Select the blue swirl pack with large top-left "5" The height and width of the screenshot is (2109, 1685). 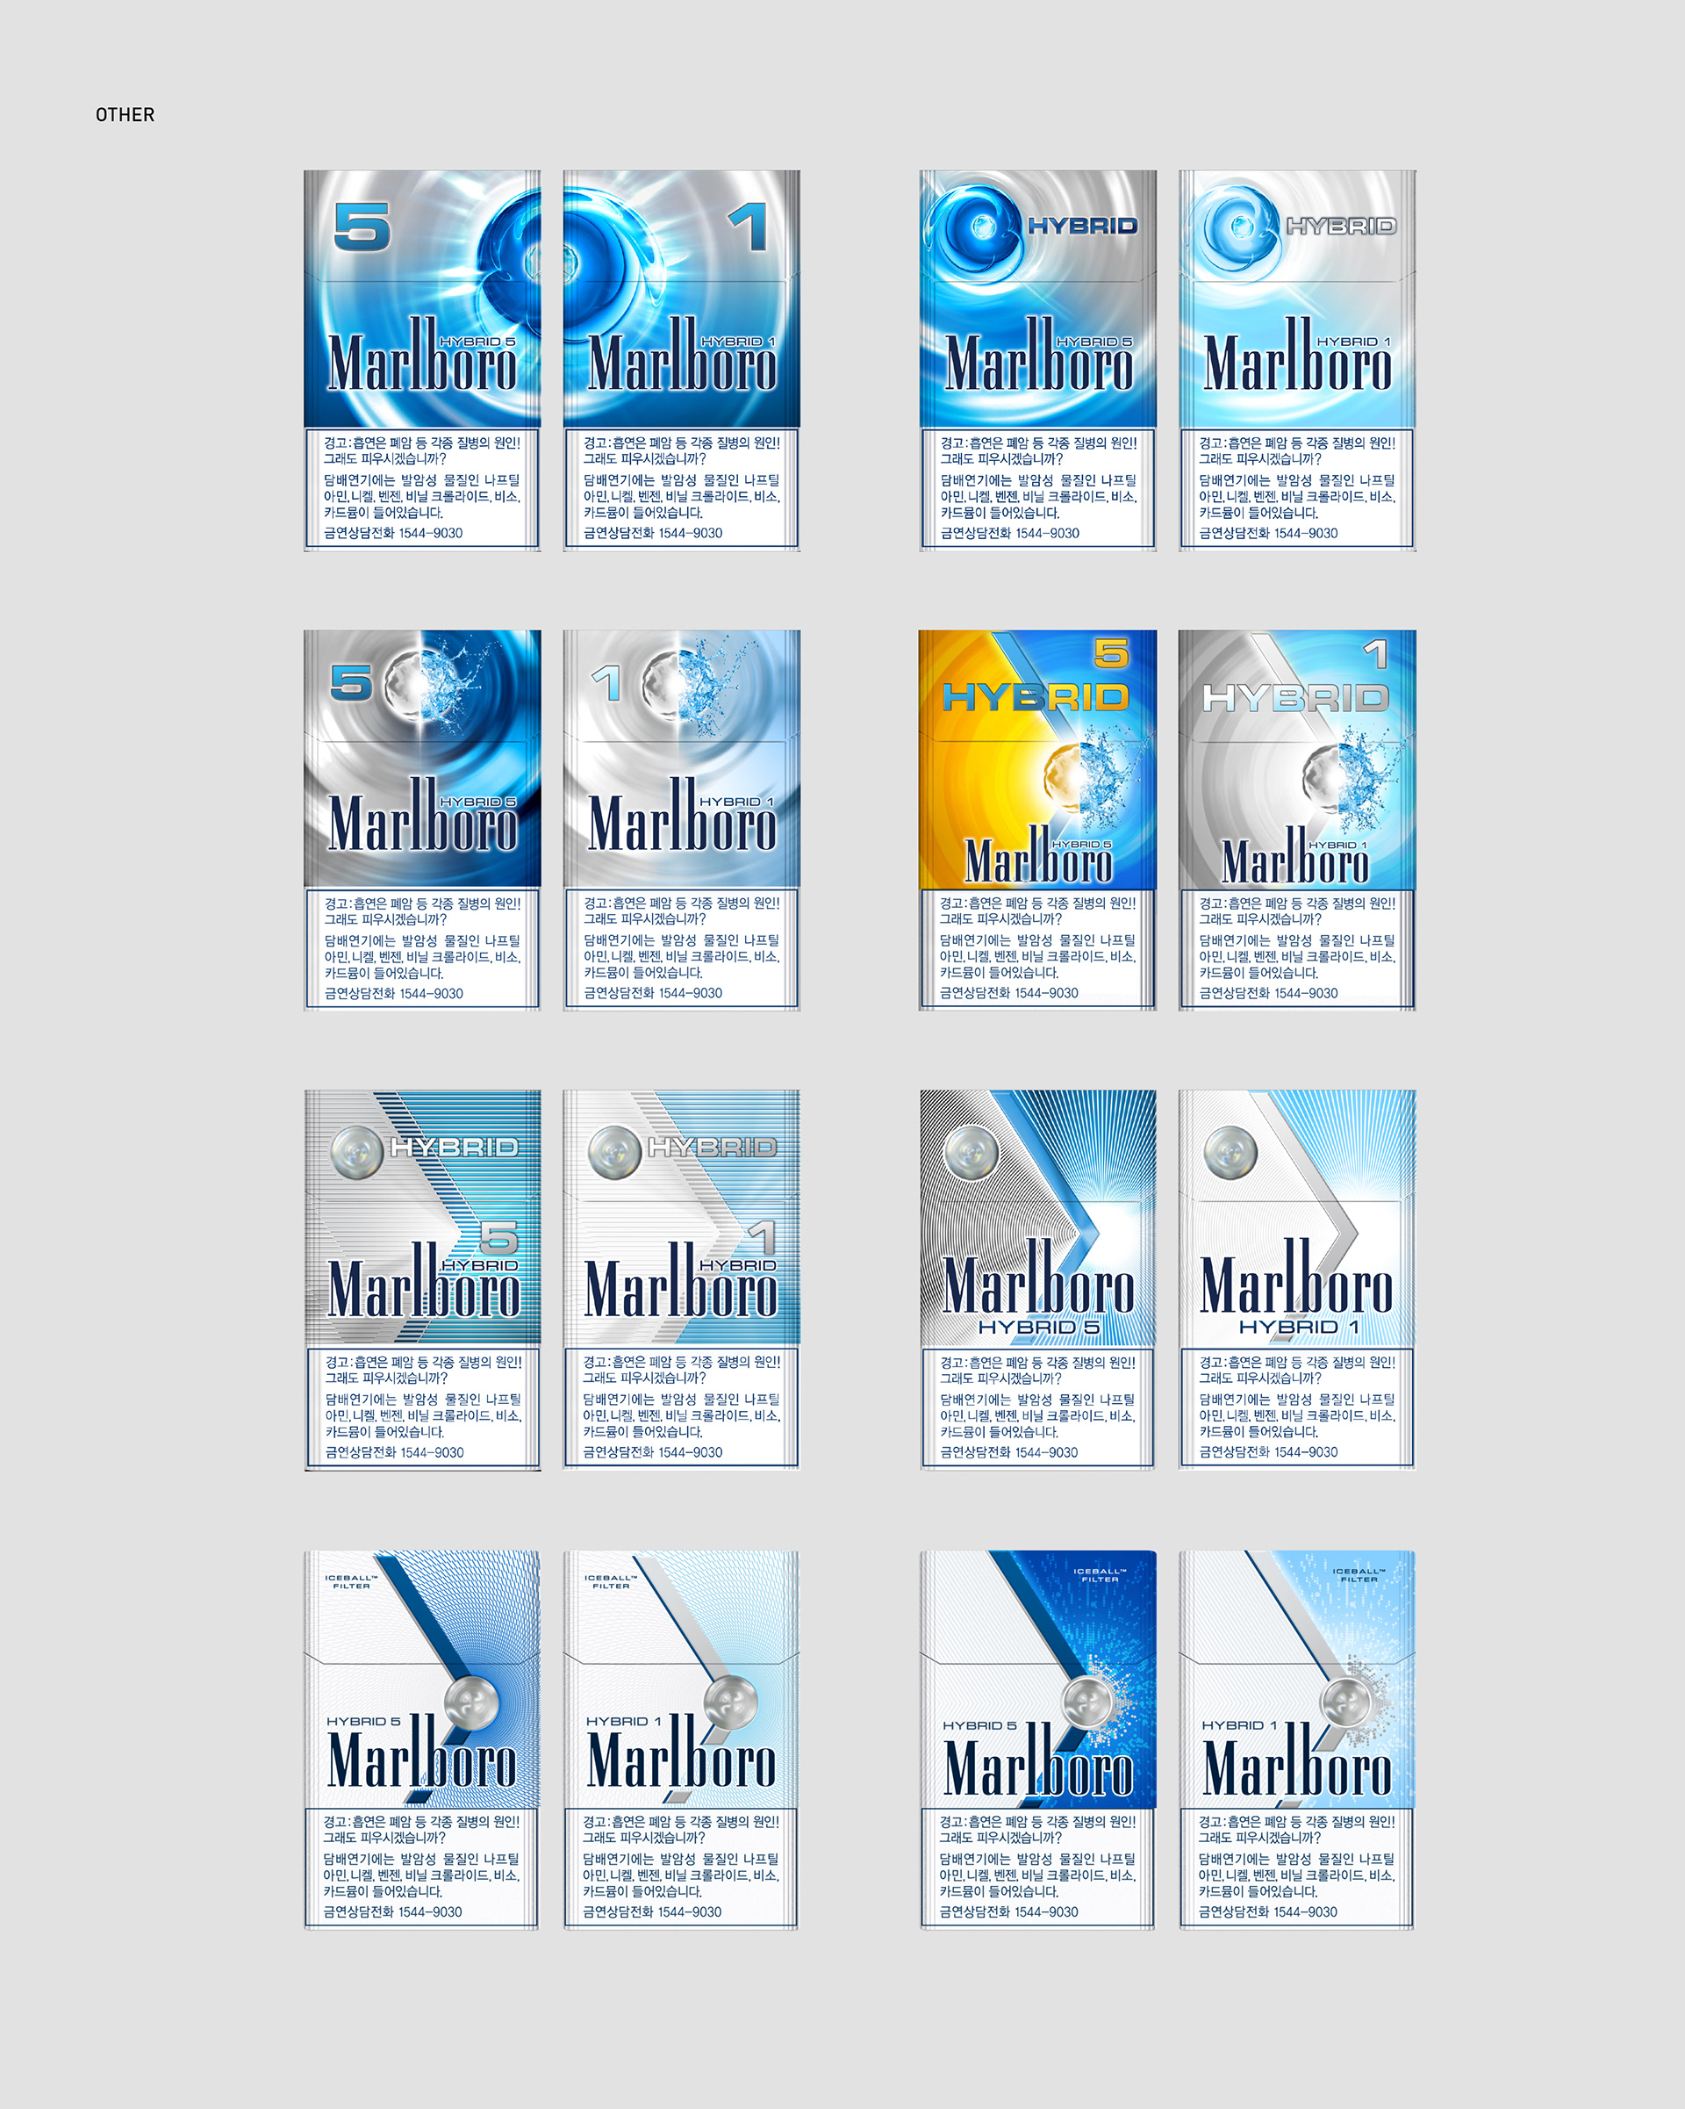point(421,361)
